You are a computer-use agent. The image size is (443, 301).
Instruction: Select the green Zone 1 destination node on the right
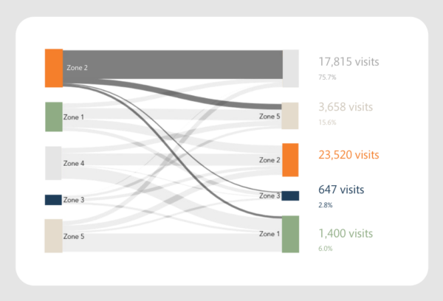pos(290,234)
